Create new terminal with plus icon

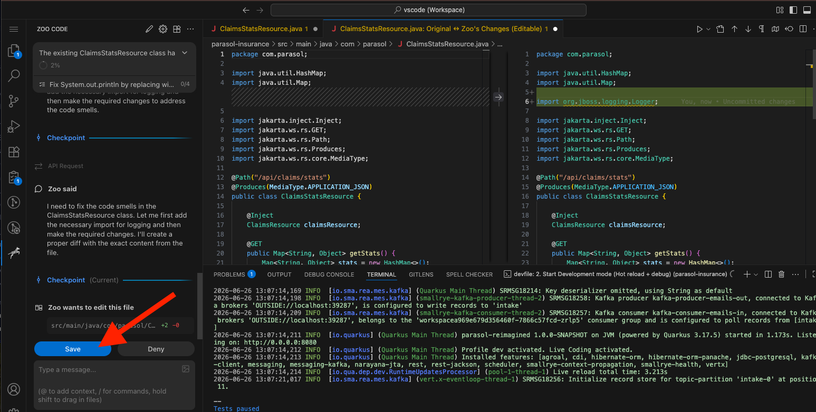(746, 274)
